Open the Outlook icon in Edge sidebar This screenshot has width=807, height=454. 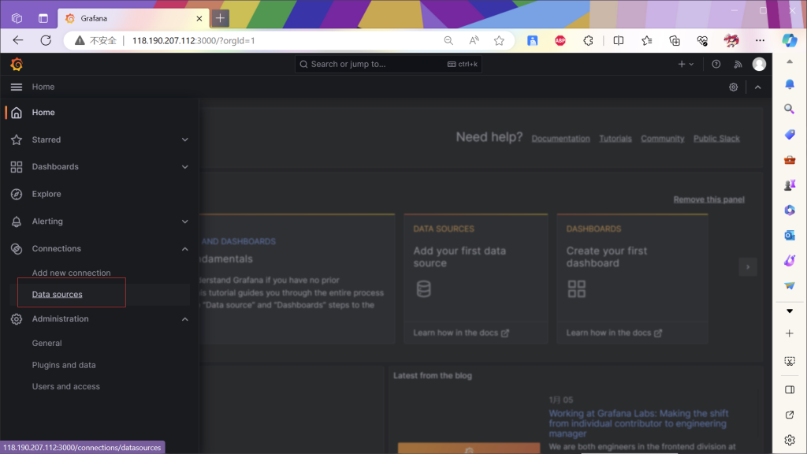point(790,235)
